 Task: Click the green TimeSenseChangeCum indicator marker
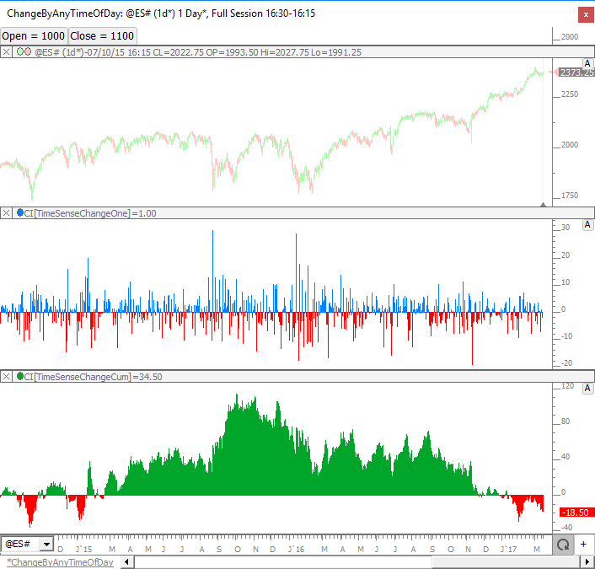pyautogui.click(x=19, y=376)
